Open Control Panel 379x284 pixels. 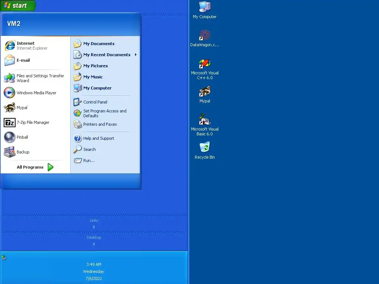point(105,102)
